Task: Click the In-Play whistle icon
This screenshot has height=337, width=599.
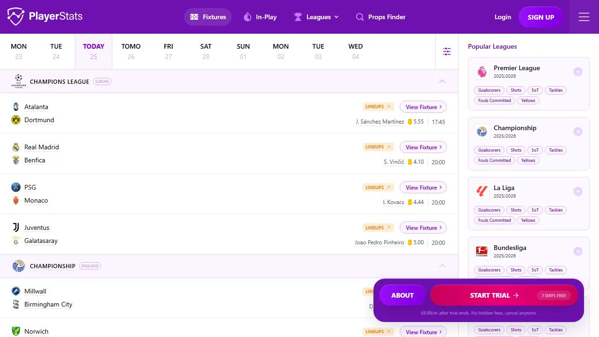Action: 248,16
